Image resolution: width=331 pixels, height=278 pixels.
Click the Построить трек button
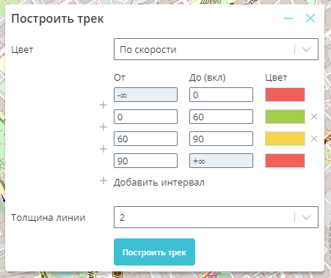point(154,252)
